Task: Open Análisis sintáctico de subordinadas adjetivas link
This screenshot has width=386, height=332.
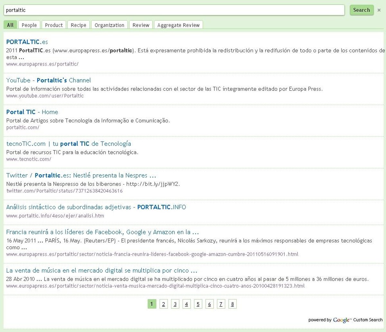Action: [96, 207]
